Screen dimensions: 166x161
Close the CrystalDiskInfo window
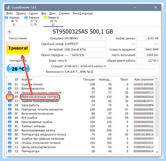[x=155, y=7]
